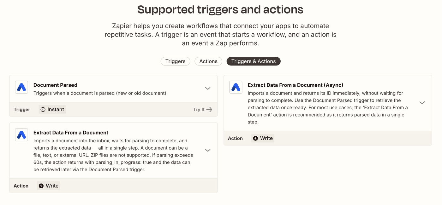Screen dimensions: 442x205
Task: Click the Instant clock icon
Action: (43, 110)
